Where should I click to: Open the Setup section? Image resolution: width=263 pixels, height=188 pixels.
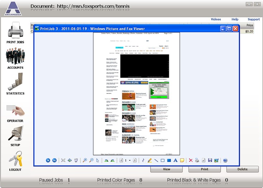click(x=15, y=136)
